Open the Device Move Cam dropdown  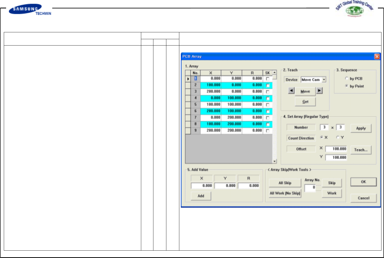[324, 80]
